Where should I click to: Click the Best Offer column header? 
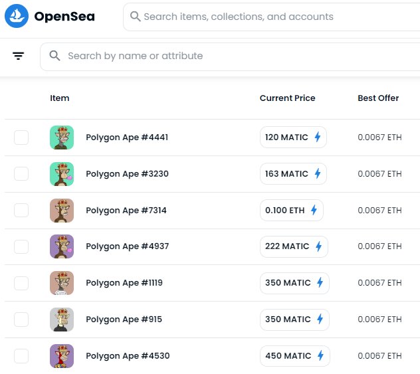[378, 98]
